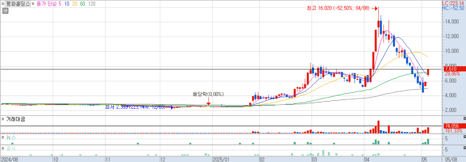
Task: Select the 종가 단순 moving average label
Action: (x=46, y=4)
